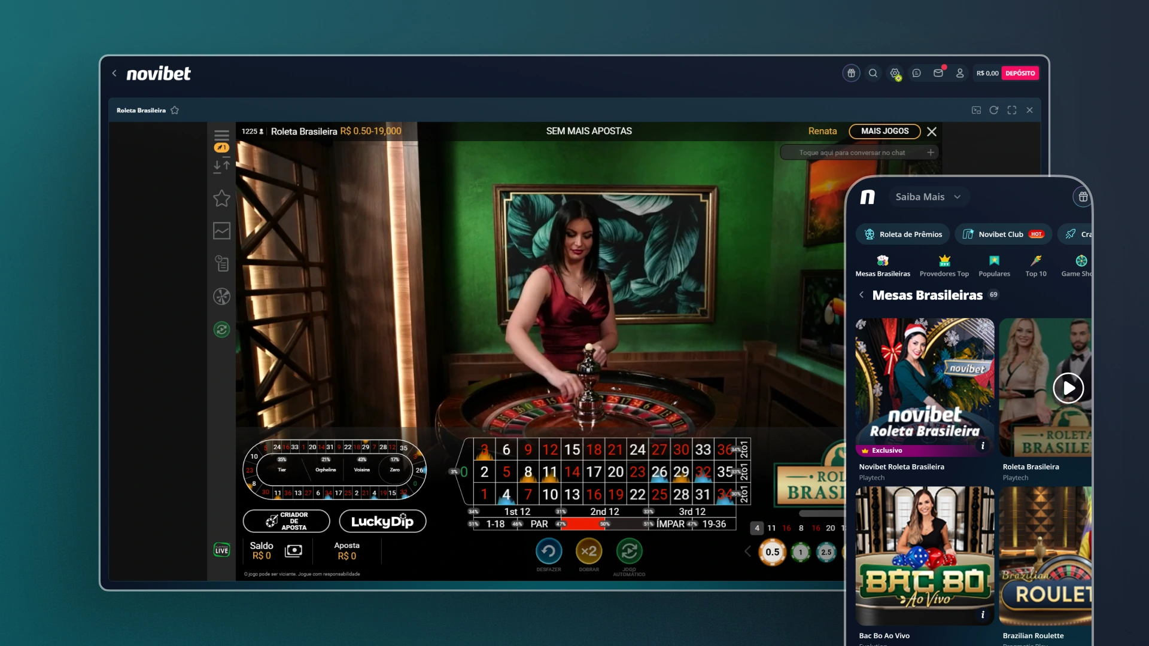
Task: Open the Criador de Aposta bet builder
Action: click(x=287, y=521)
